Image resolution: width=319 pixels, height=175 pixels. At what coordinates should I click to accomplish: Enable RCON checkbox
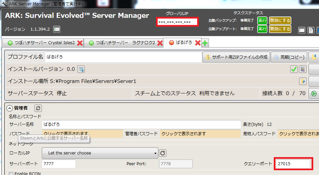11,174
